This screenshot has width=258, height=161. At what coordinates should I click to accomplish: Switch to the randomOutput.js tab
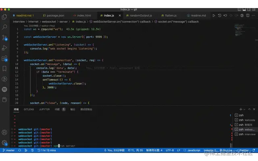pyautogui.click(x=139, y=15)
